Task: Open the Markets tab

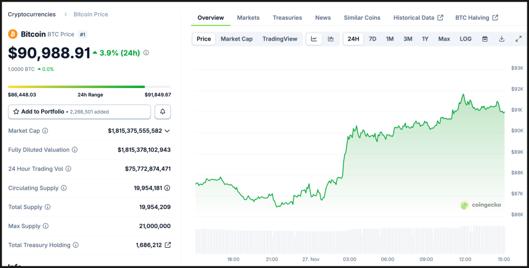Action: pos(248,18)
